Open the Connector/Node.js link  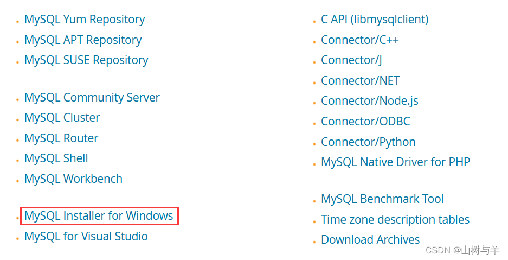370,101
